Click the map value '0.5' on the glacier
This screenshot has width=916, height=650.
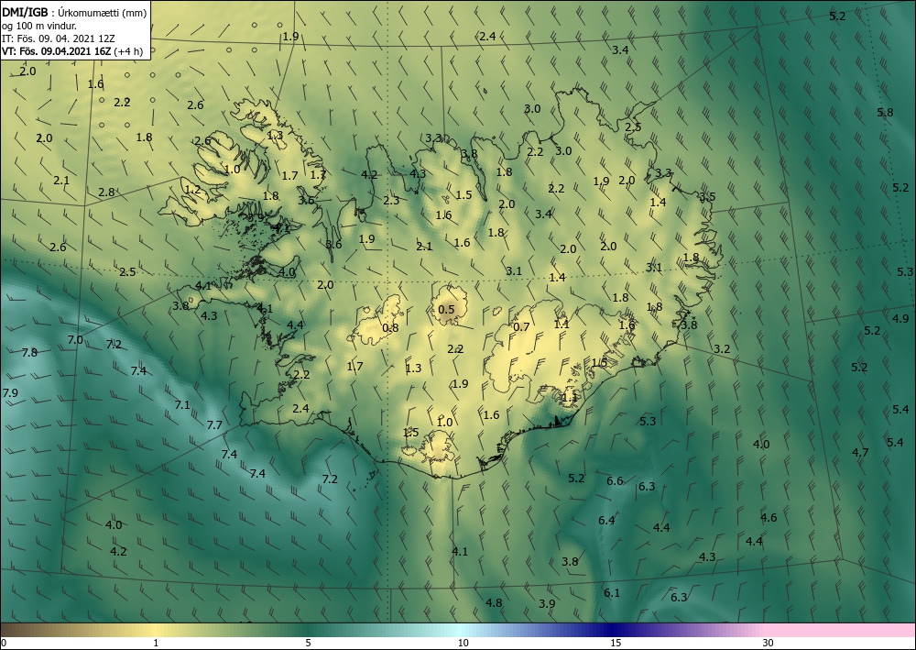click(446, 309)
